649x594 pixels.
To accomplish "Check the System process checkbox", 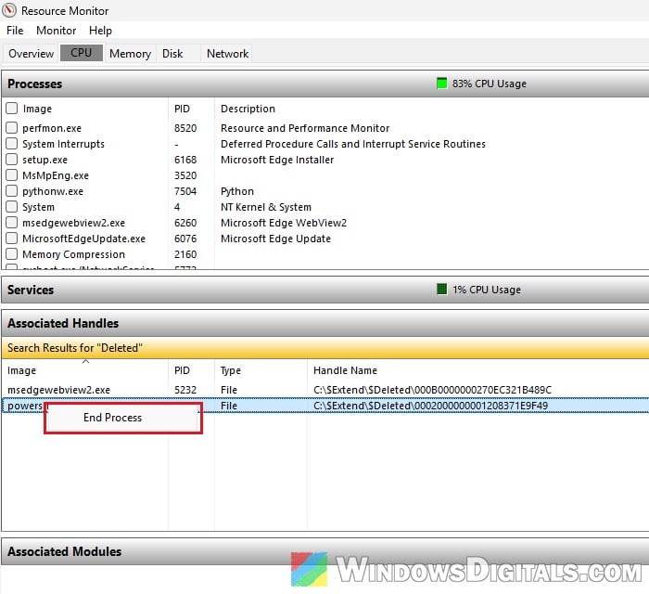I will [11, 206].
